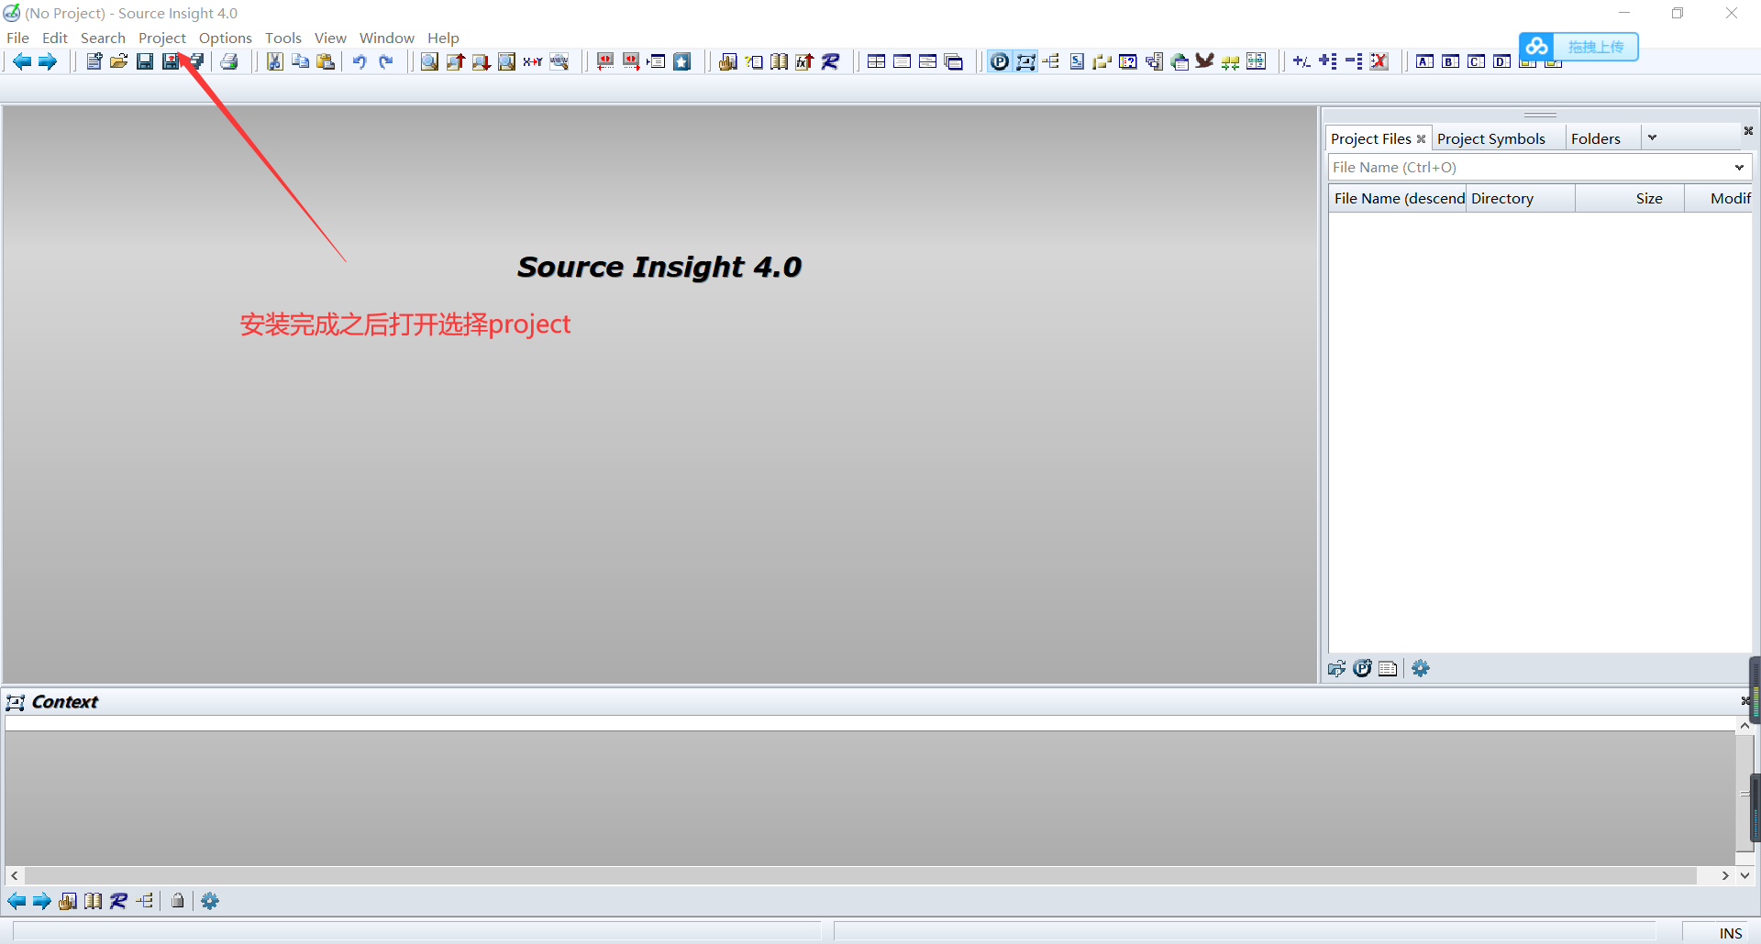1761x944 pixels.
Task: Click the File Name (Ctrl+O) input field
Action: [1529, 167]
